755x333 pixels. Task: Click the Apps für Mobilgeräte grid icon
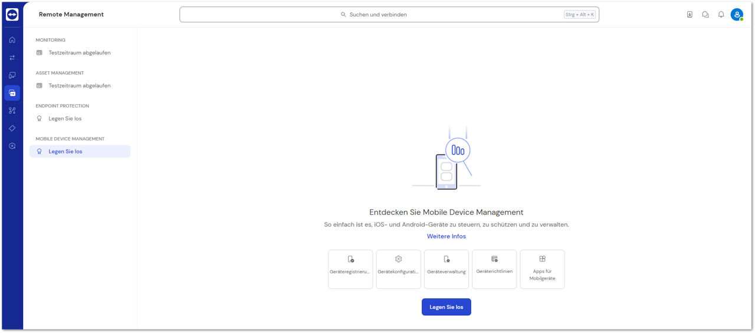point(542,259)
